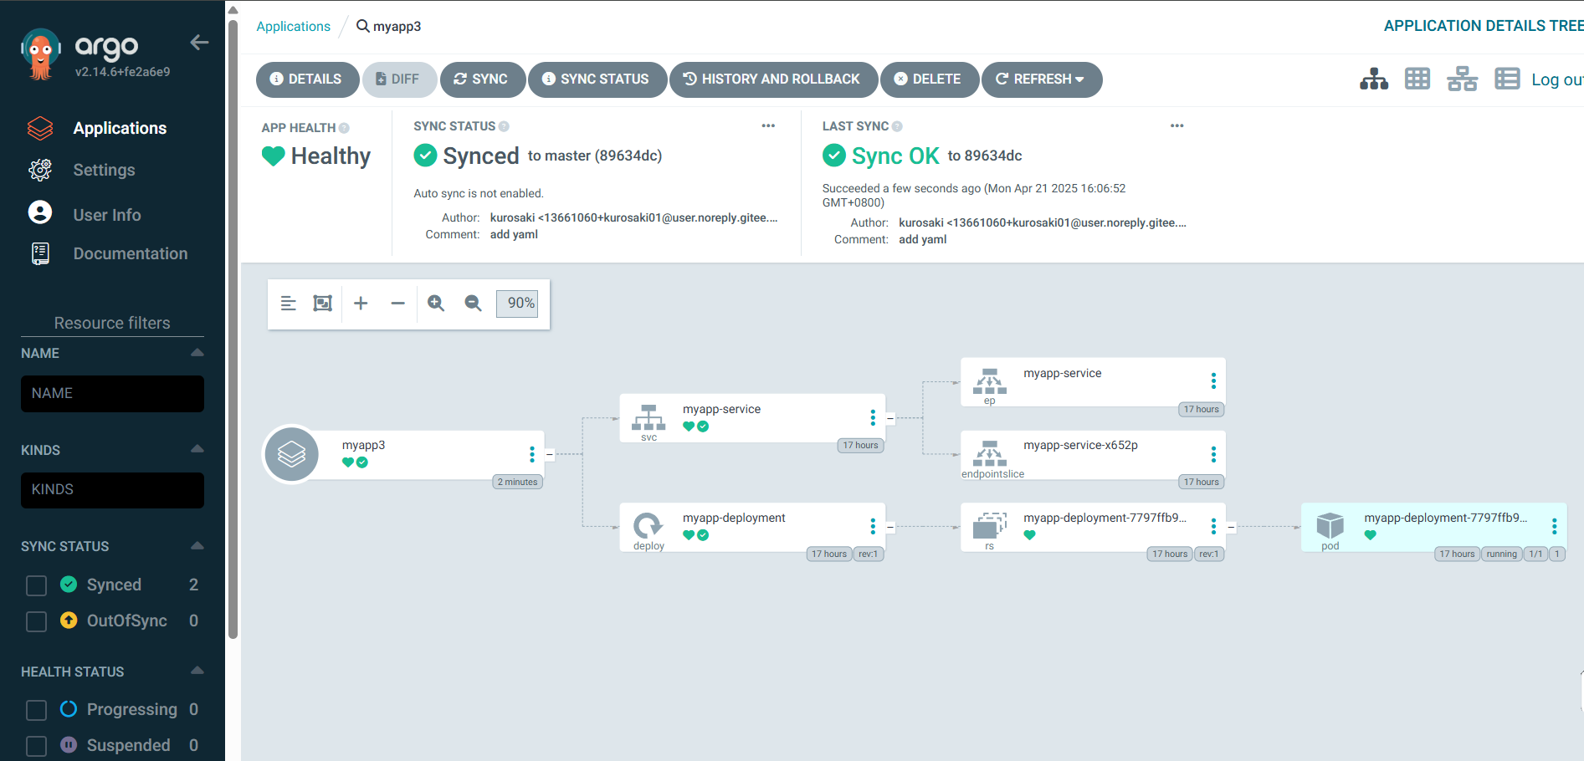1584x761 pixels.
Task: Switch to the list view icon
Action: pos(1507,79)
